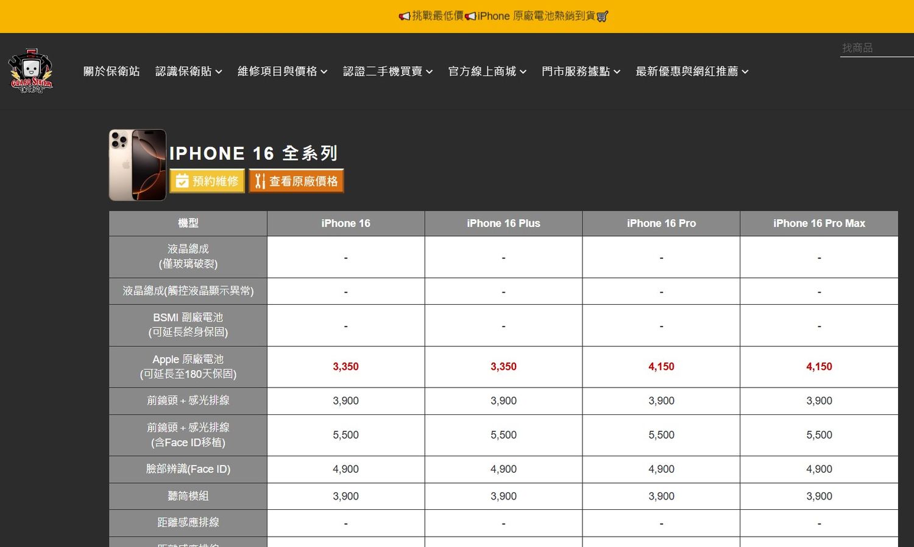Expand the 認識保衛貼 dropdown
The width and height of the screenshot is (914, 547).
click(x=188, y=71)
